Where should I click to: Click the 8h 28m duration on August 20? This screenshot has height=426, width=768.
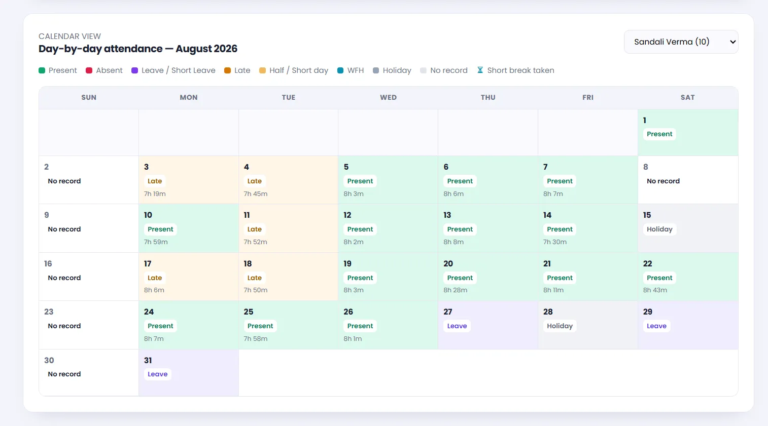(x=456, y=290)
